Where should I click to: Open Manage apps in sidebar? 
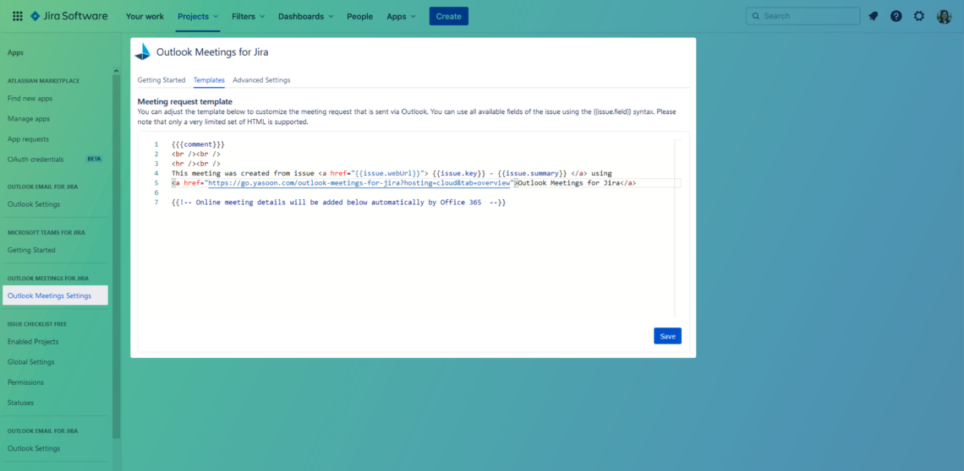(x=29, y=118)
